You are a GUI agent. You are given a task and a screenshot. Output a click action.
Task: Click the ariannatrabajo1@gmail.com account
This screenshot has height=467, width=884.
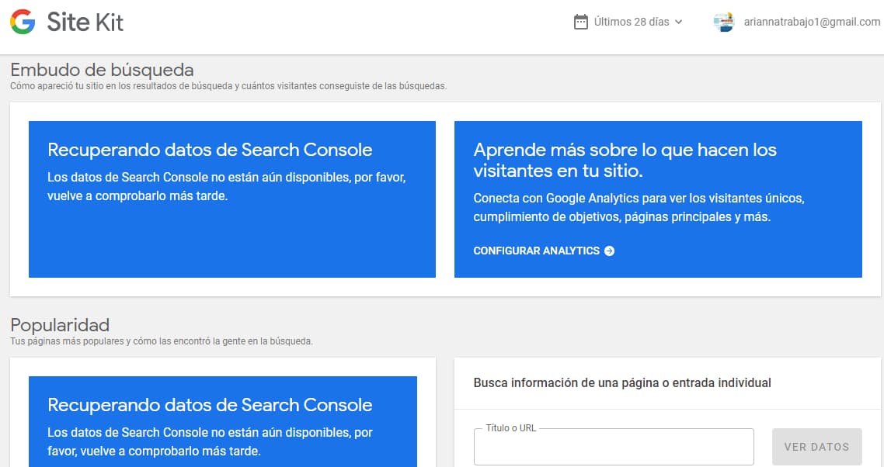811,22
